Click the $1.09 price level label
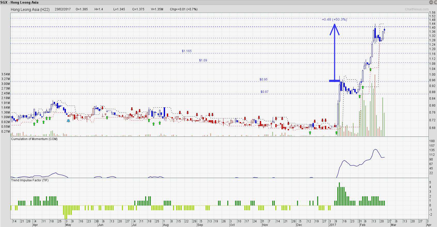Screen dimensions: 437x227 pos(203,60)
